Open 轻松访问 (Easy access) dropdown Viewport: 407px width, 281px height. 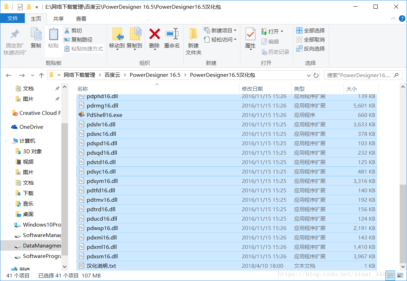click(x=220, y=39)
